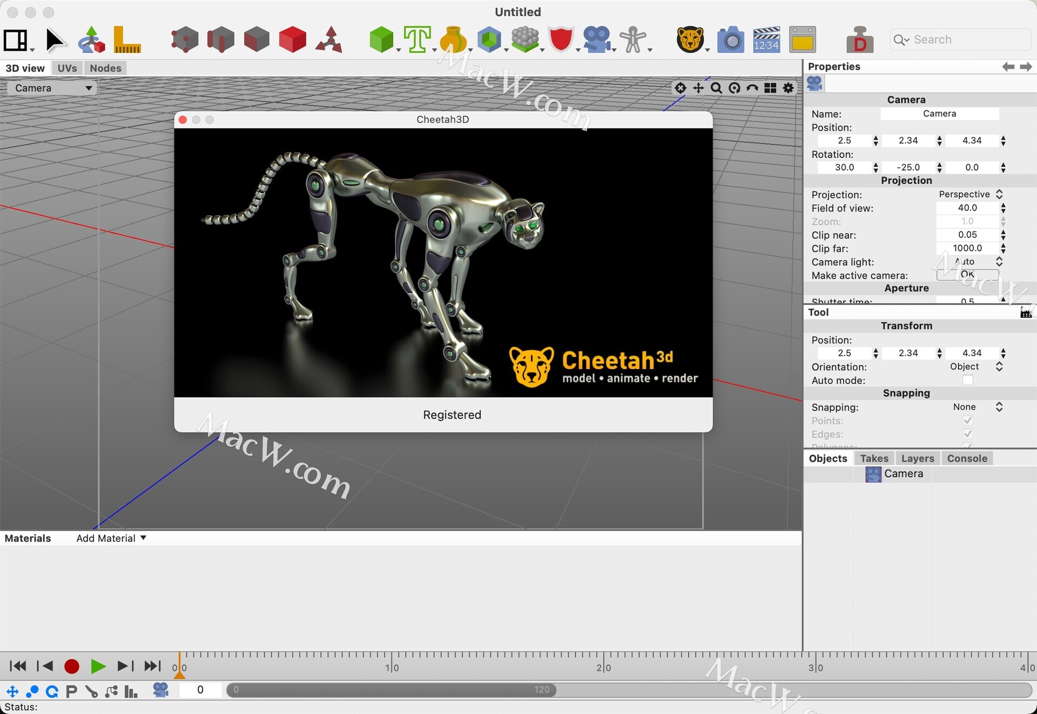
Task: Click OK to make active camera
Action: click(967, 275)
